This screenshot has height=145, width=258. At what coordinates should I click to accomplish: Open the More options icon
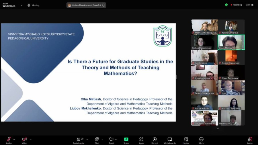click(201, 139)
